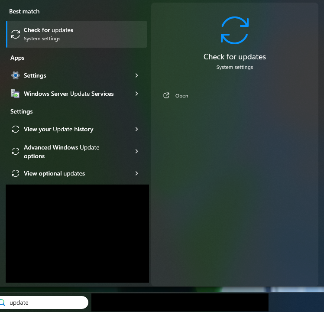Viewport: 324px width, 312px height.
Task: Click the taskbar search box containing update
Action: tap(44, 302)
